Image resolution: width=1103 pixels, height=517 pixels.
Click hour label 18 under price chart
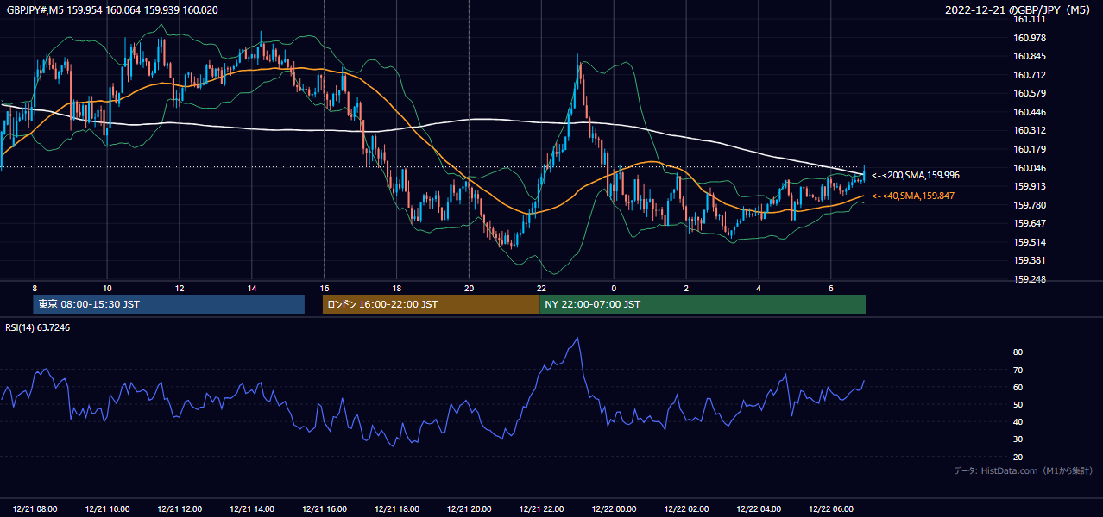397,288
